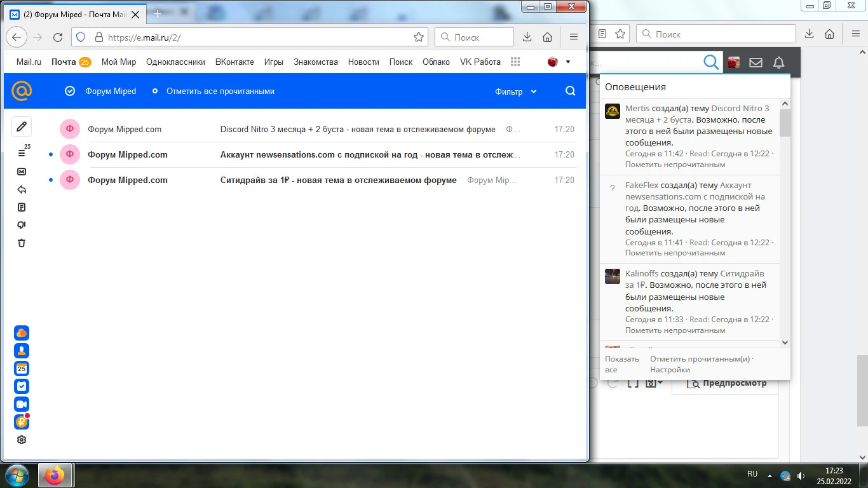Screen dimensions: 868x488
Task: Open Настройки link in notifications popup
Action: point(670,370)
